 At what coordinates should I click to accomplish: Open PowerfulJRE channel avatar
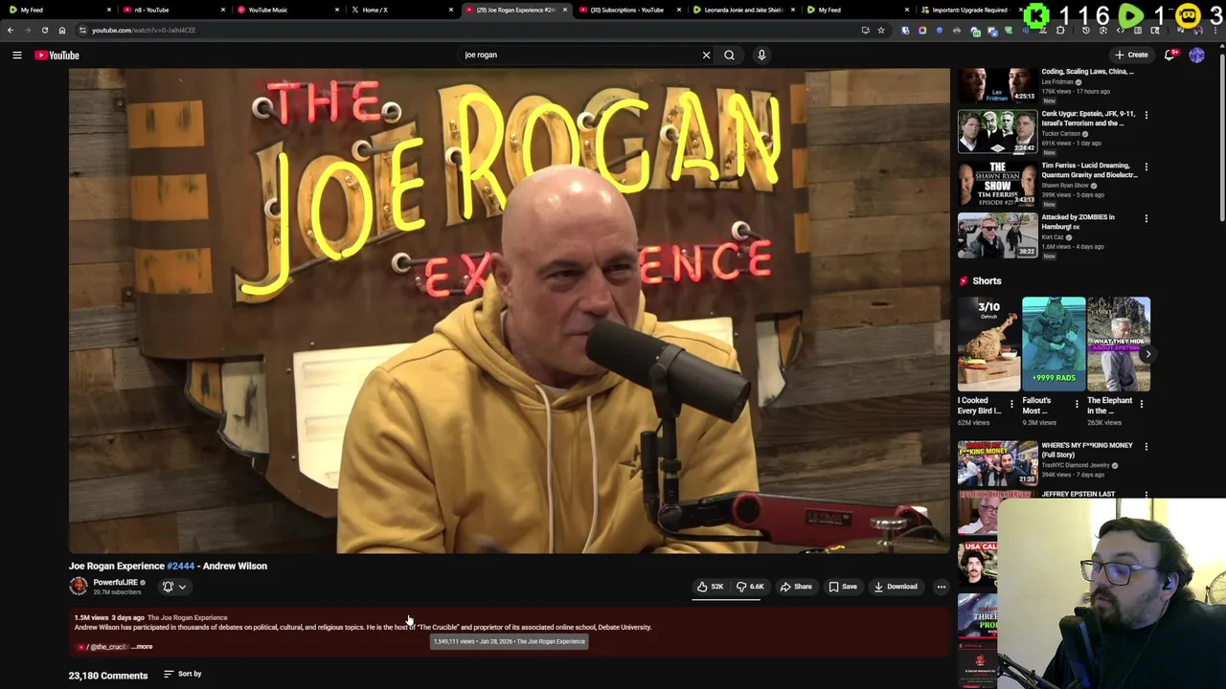[x=79, y=586]
